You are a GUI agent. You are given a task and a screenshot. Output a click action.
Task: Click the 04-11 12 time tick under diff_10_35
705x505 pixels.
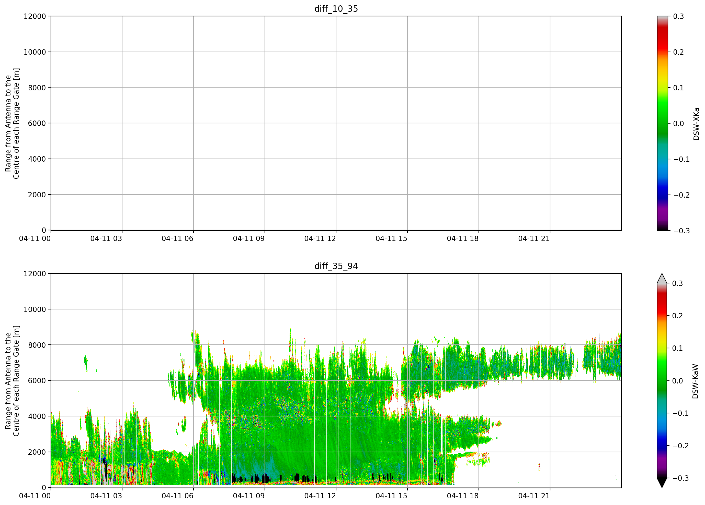click(320, 239)
